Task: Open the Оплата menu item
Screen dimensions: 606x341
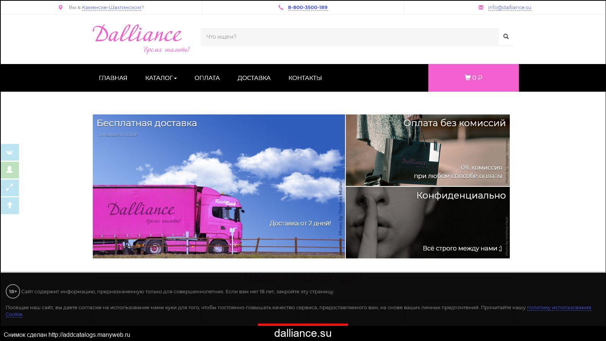Action: coord(207,78)
